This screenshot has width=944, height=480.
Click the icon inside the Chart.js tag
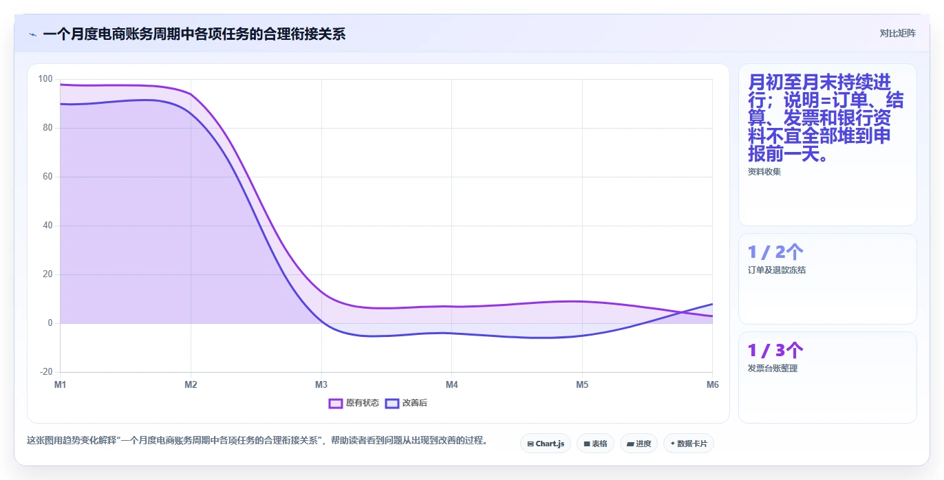(530, 444)
